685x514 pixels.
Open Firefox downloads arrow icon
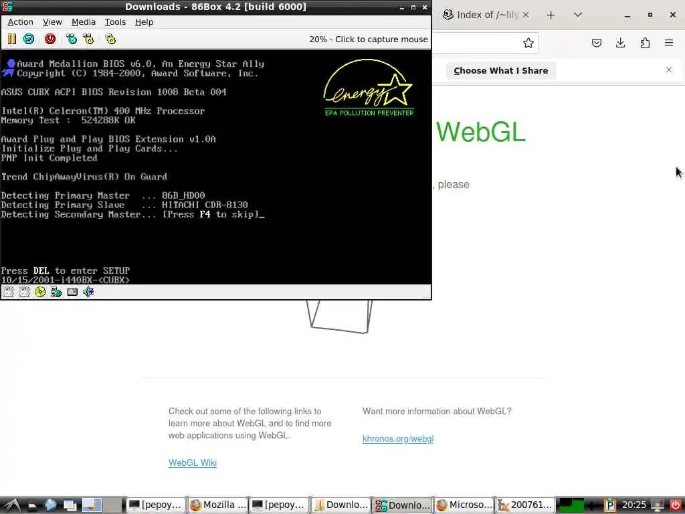[620, 43]
